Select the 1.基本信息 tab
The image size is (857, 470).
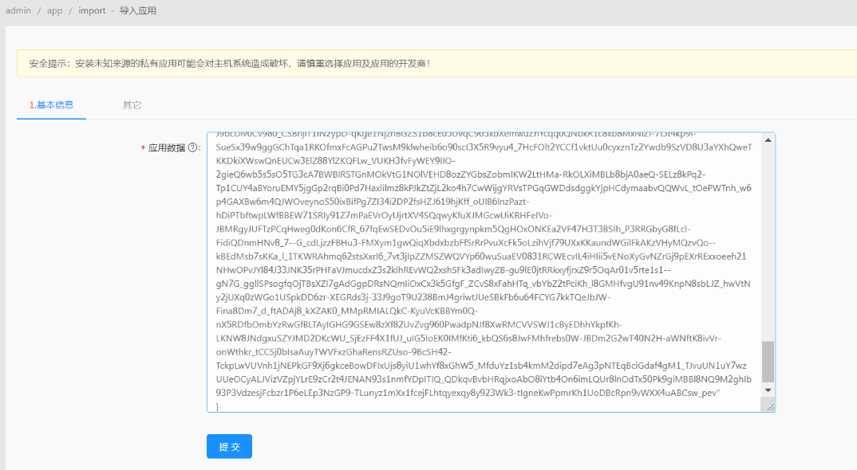pyautogui.click(x=51, y=105)
